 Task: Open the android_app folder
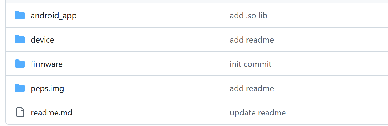(54, 16)
